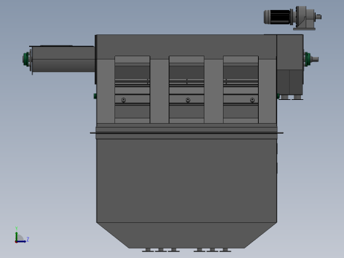Select the small green fitting on left wall

(95, 96)
